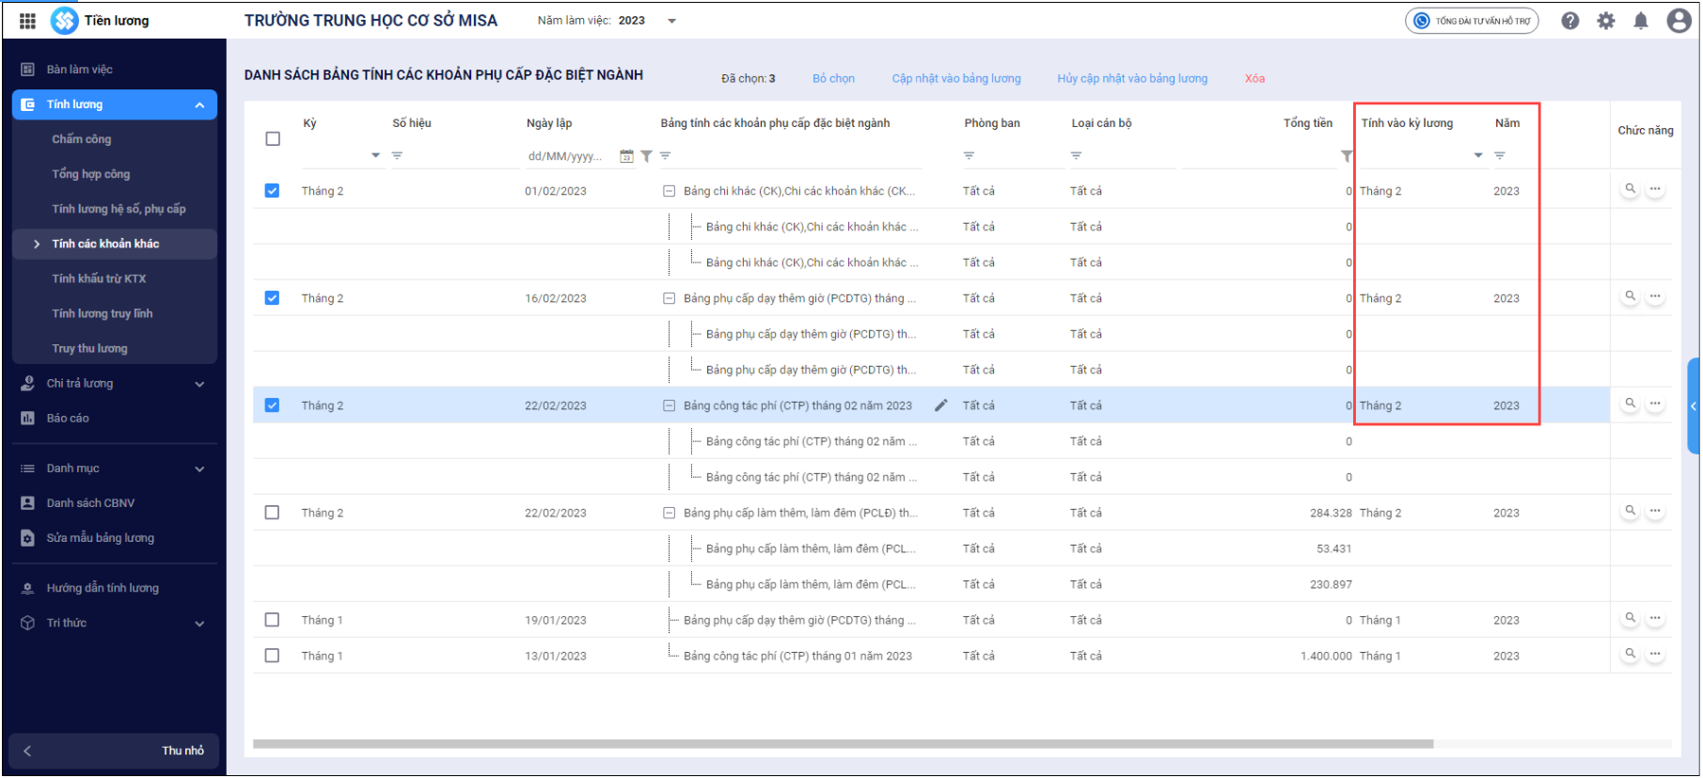
Task: Expand the Tri thức sidebar section
Action: (x=199, y=624)
